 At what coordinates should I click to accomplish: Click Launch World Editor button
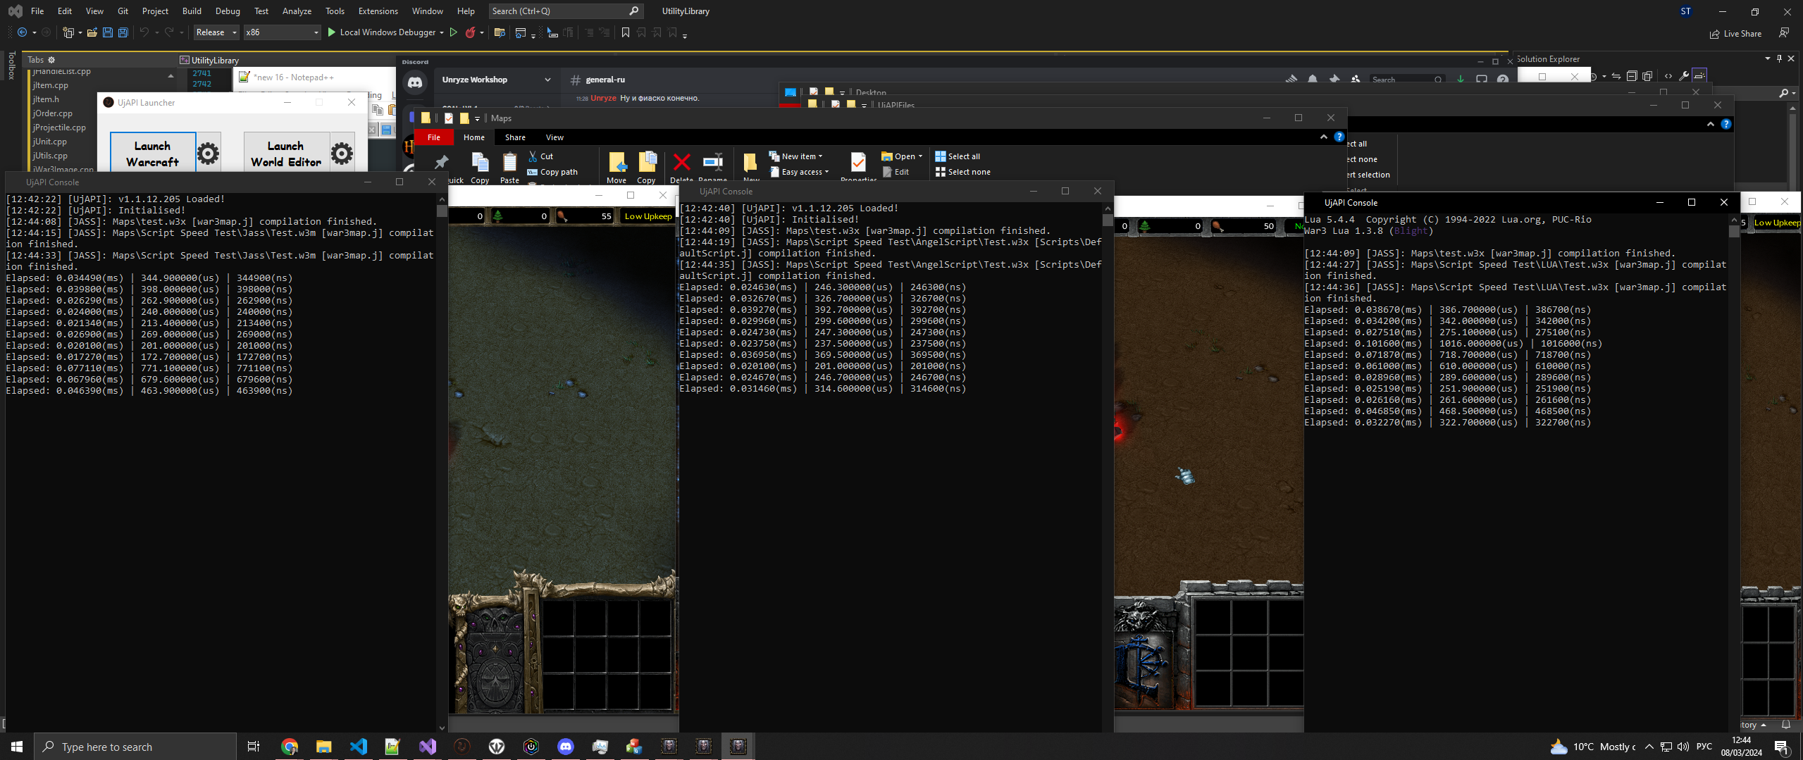point(286,153)
